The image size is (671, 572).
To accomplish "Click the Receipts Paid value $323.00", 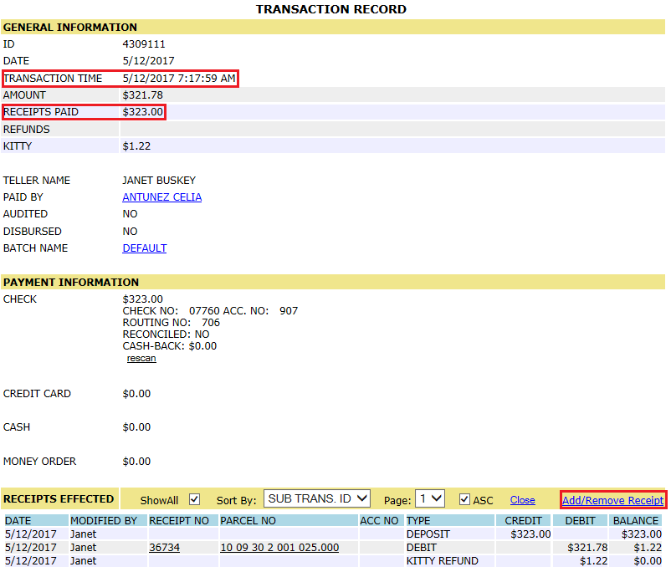I will coord(142,112).
